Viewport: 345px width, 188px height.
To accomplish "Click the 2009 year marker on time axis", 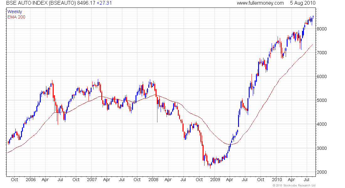I will (x=215, y=180).
